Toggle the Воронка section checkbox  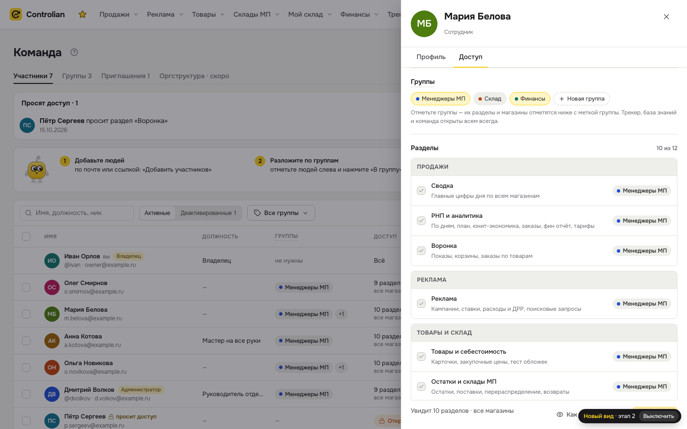pos(421,251)
